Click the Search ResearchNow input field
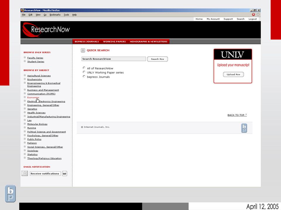 tap(114, 59)
